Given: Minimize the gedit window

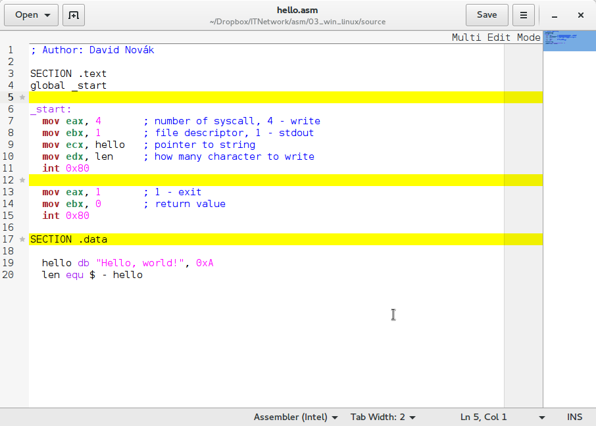Looking at the screenshot, I should (x=555, y=15).
